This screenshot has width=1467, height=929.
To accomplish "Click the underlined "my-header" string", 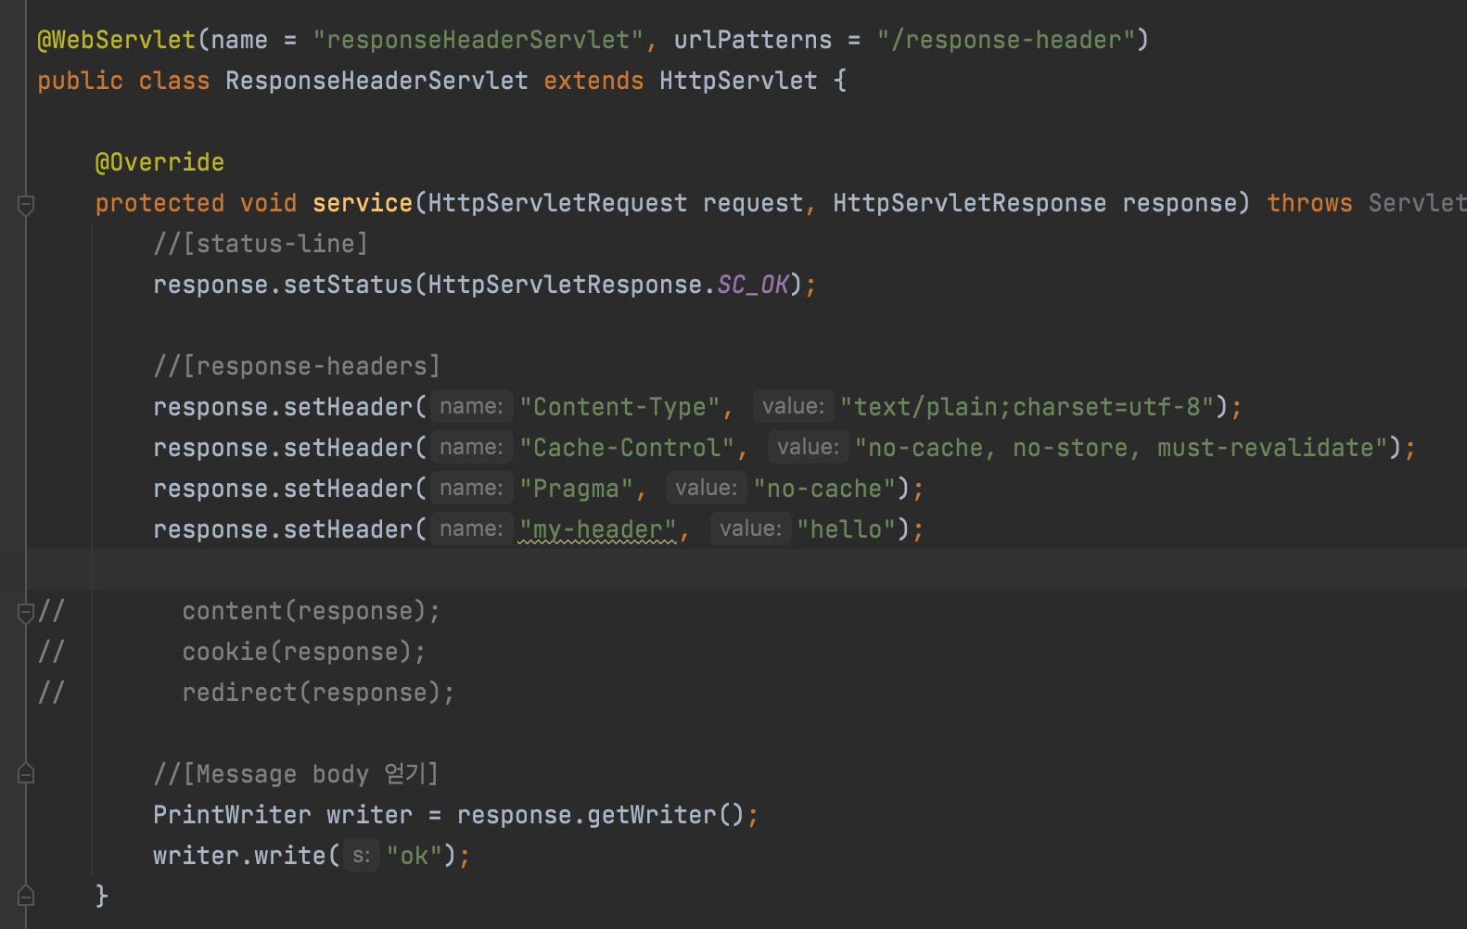I will (597, 529).
